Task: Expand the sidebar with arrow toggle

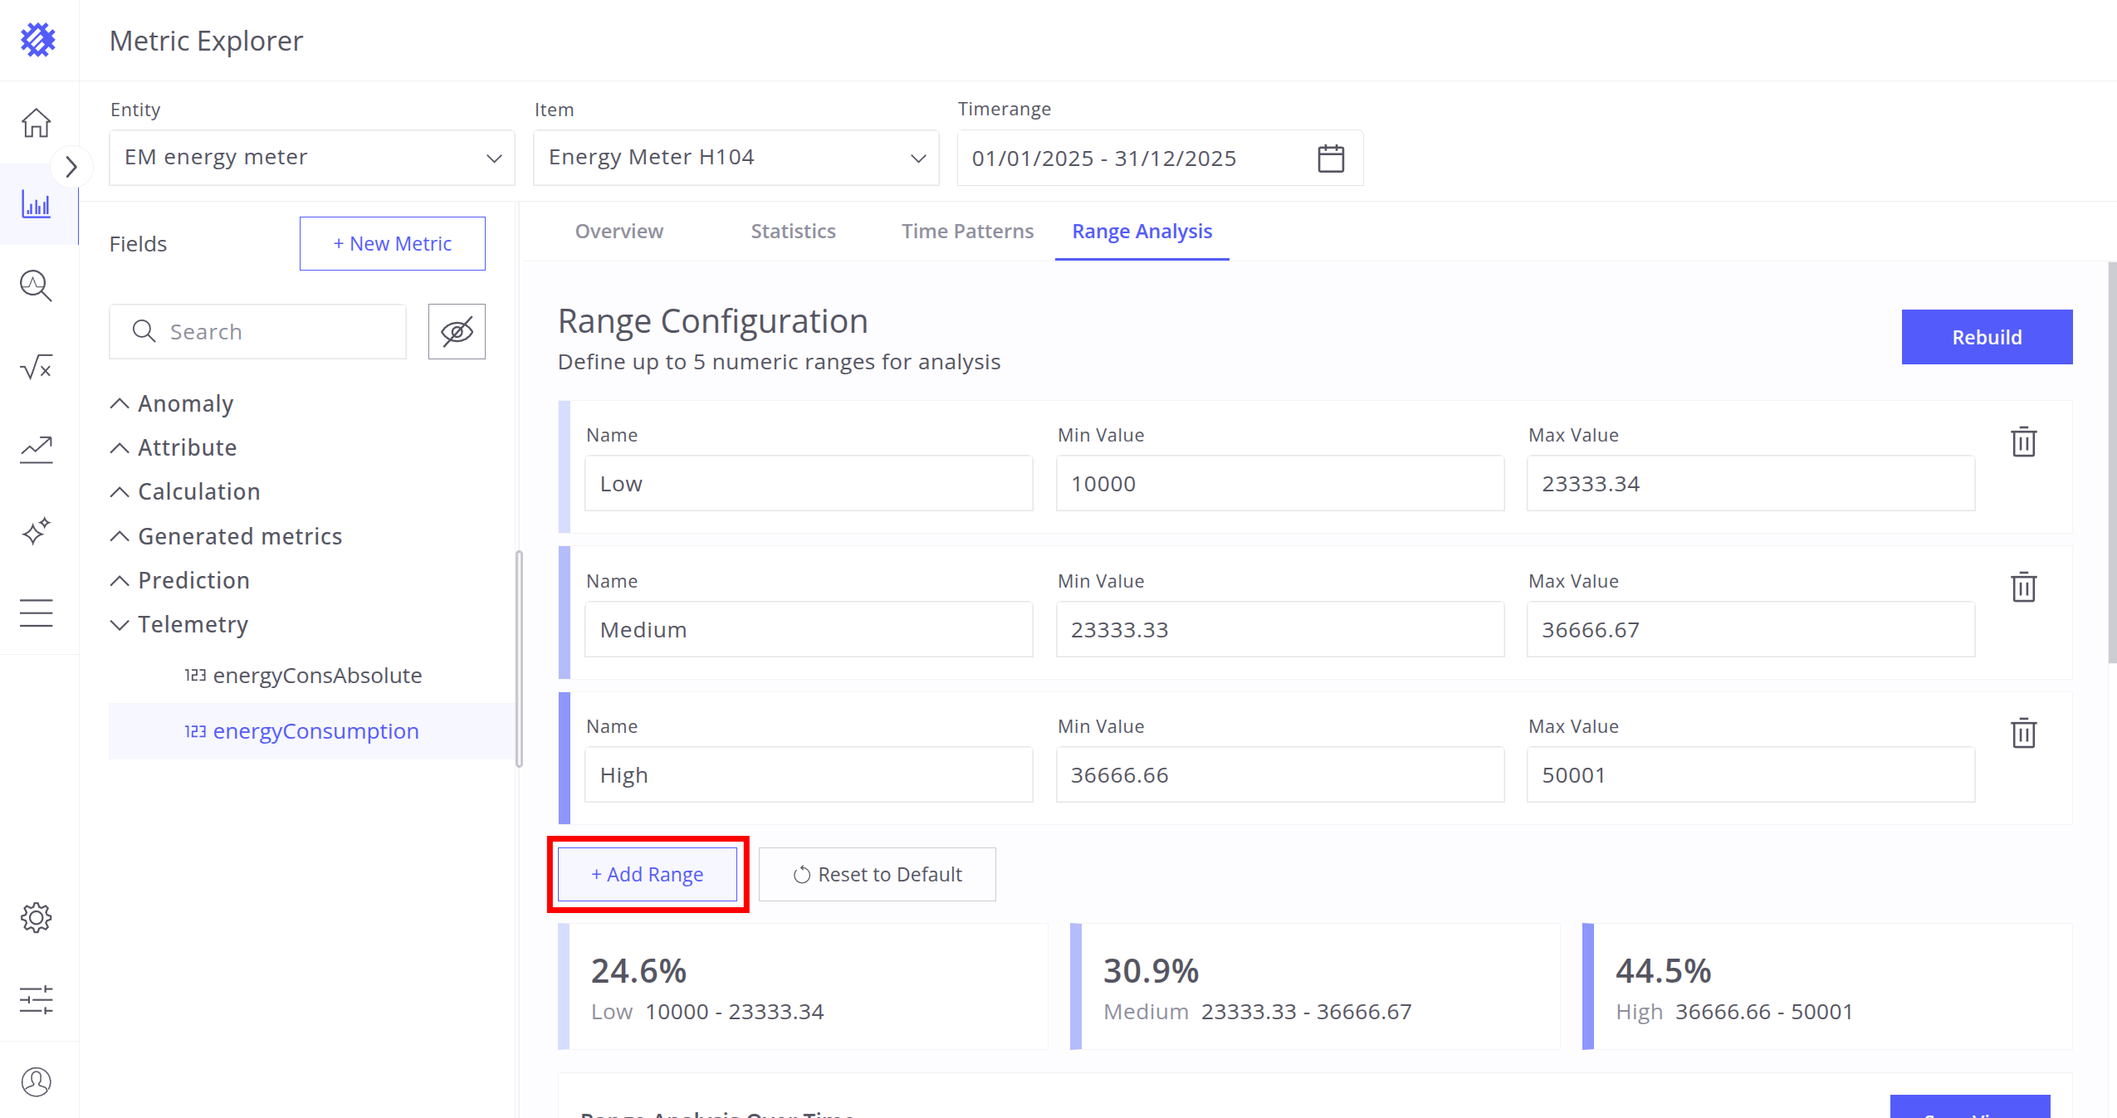Action: click(x=71, y=167)
